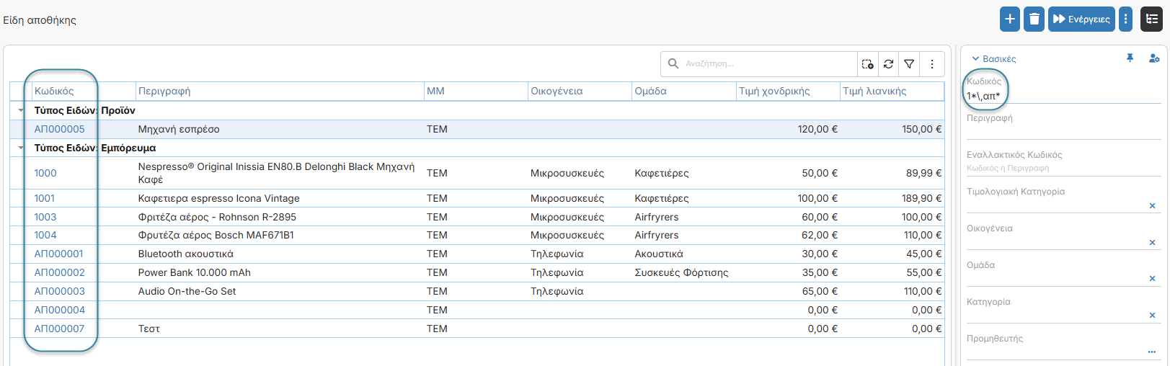Viewport: 1170px width, 366px height.
Task: Open user settings icon in filter panel
Action: (1153, 58)
